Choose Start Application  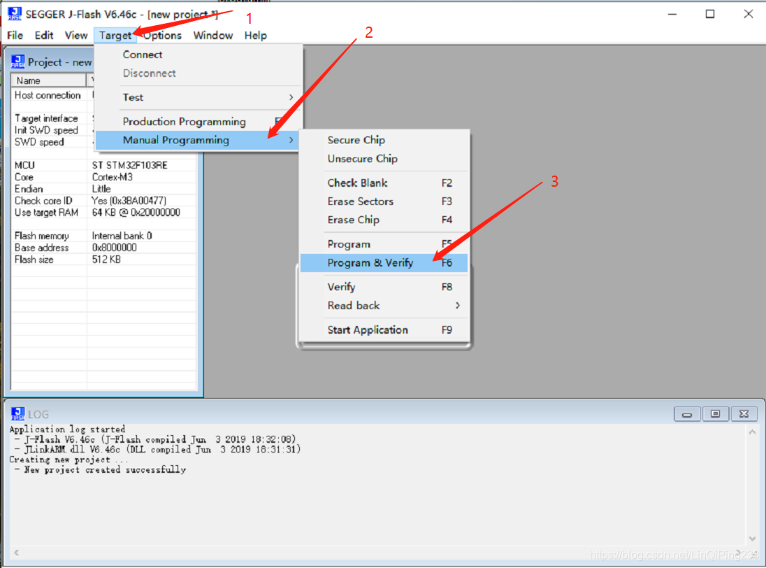[384, 330]
